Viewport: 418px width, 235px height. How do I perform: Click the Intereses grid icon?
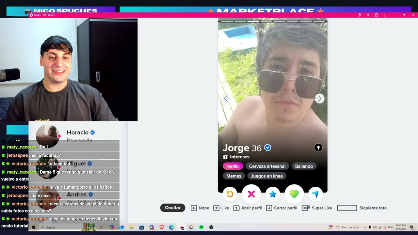(225, 157)
